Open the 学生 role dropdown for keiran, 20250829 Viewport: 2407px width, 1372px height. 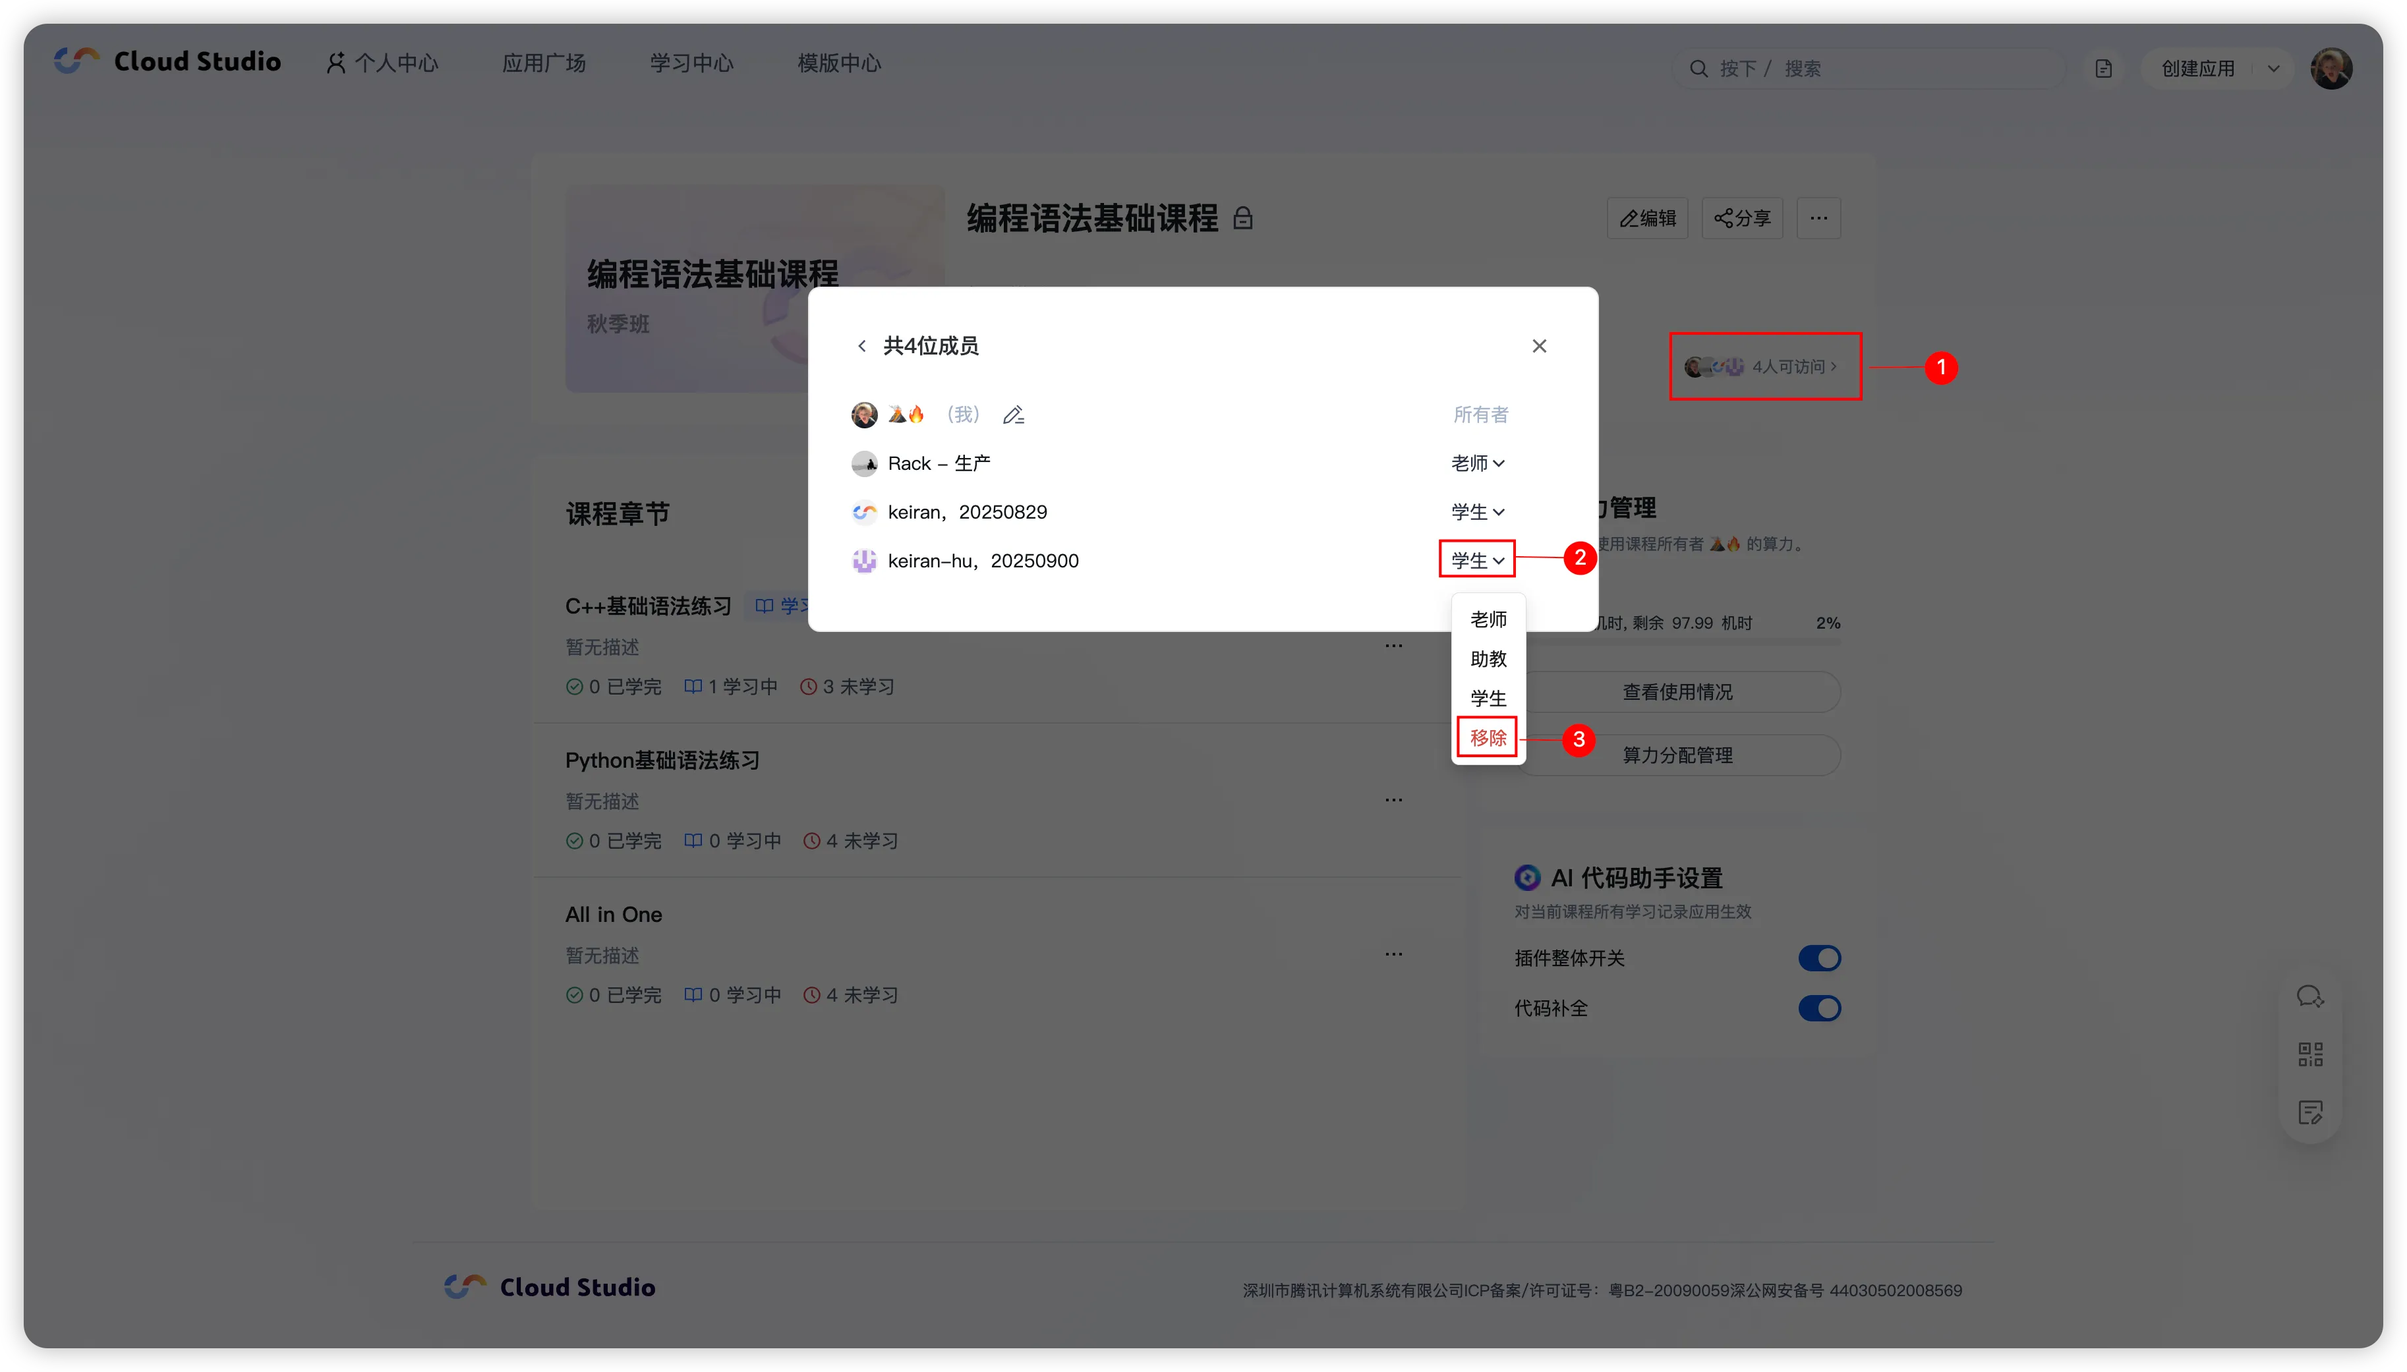pyautogui.click(x=1477, y=511)
